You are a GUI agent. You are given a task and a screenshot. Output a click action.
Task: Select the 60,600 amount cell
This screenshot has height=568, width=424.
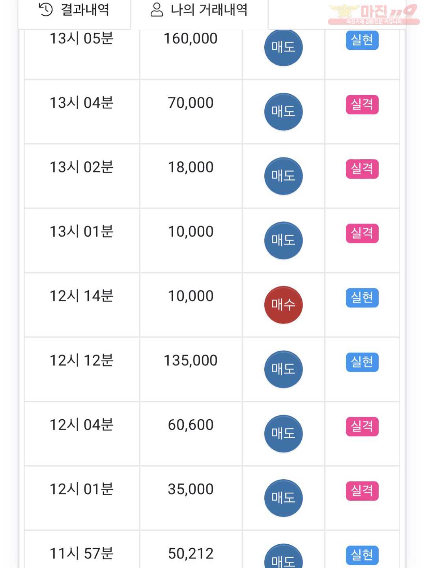point(191,433)
